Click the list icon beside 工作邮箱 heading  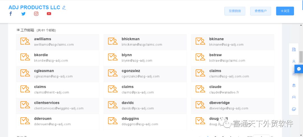click(x=18, y=30)
